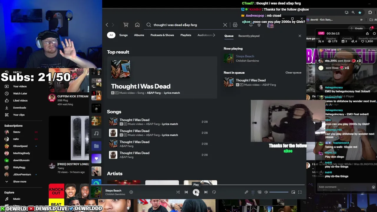Open IShowSpeed subscription channel

point(20,146)
